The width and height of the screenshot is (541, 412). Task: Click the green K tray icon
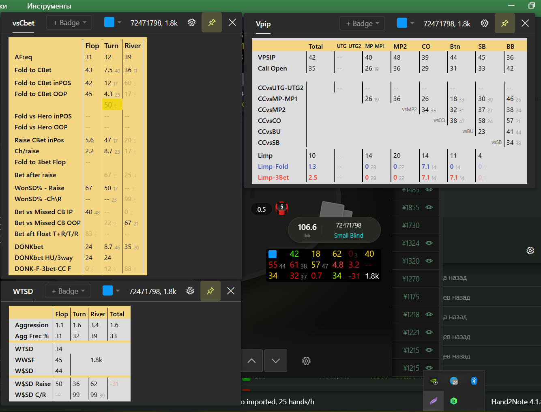click(454, 401)
